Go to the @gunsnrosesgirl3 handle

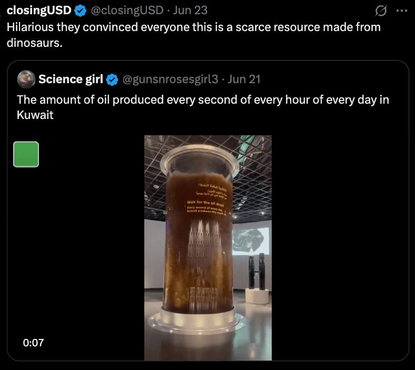coord(170,79)
